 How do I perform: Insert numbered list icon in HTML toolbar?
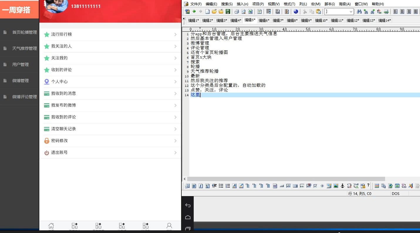(228, 186)
